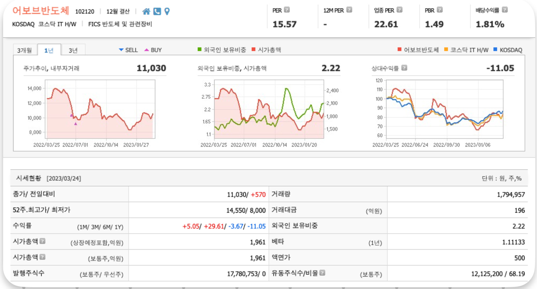Click the 베타 value 1.11133
The image size is (537, 289).
click(513, 242)
